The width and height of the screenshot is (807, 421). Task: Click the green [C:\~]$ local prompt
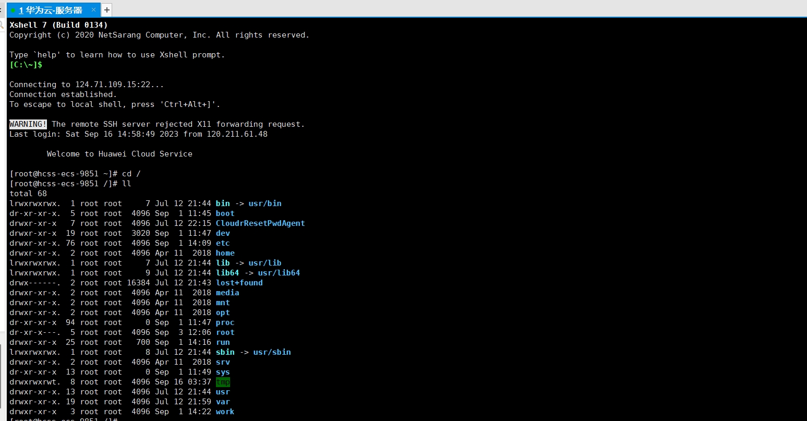click(x=26, y=65)
